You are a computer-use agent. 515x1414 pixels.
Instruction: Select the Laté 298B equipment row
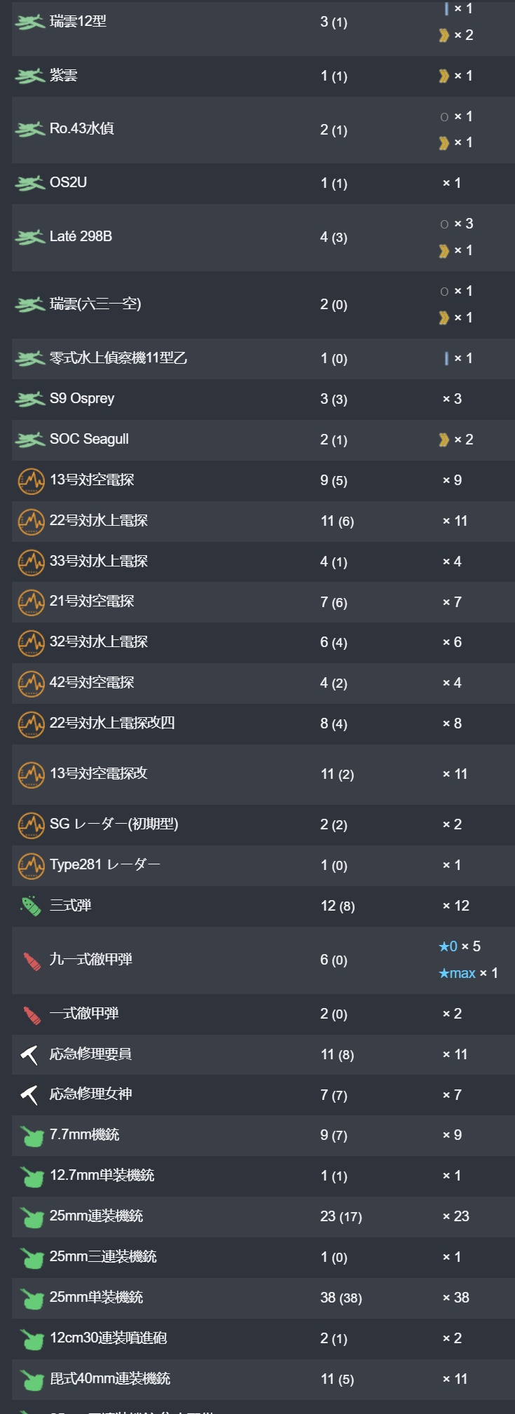(263, 237)
